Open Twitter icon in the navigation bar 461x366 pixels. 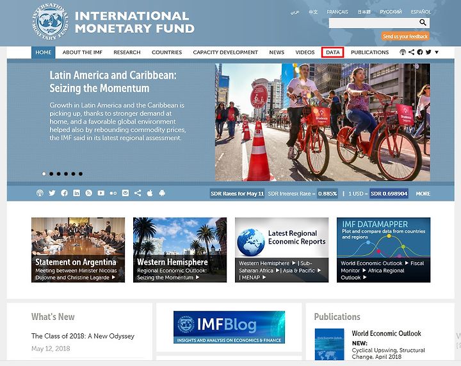point(428,52)
